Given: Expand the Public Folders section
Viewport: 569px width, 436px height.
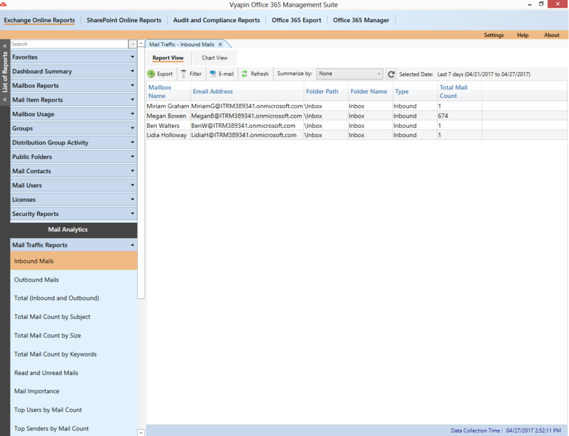Looking at the screenshot, I should [74, 157].
